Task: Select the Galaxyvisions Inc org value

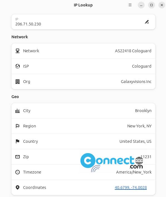Action: 136,82
